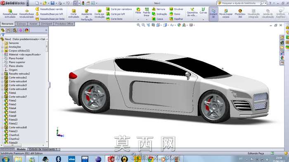Open Save dropdown arrow

click(56, 3)
